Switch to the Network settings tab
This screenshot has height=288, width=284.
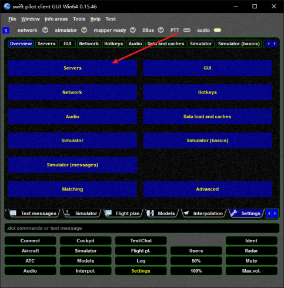89,43
